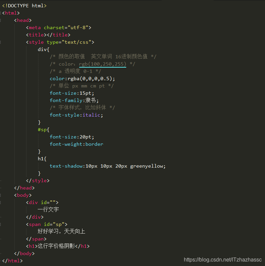Click the 好好学习，天天向上 text line

pyautogui.click(x=61, y=232)
